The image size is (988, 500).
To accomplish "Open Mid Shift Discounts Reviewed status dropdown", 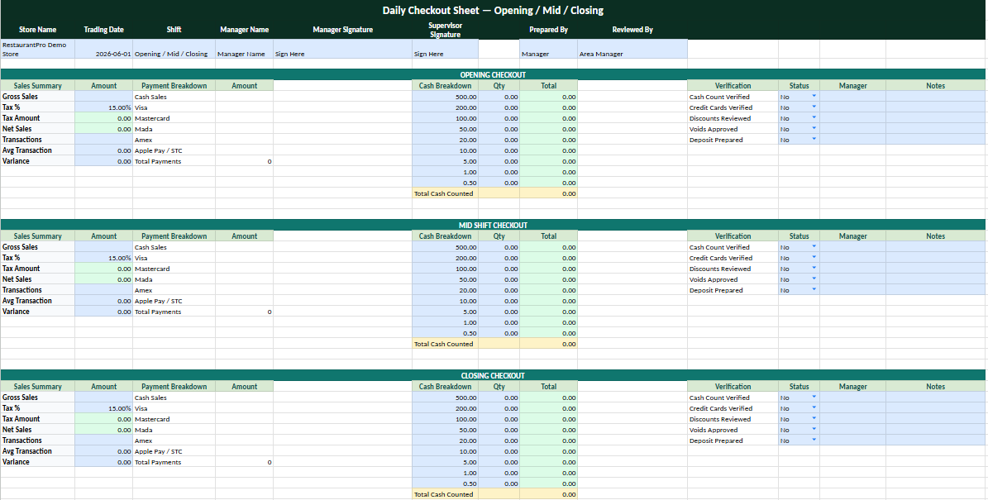I will [x=814, y=269].
